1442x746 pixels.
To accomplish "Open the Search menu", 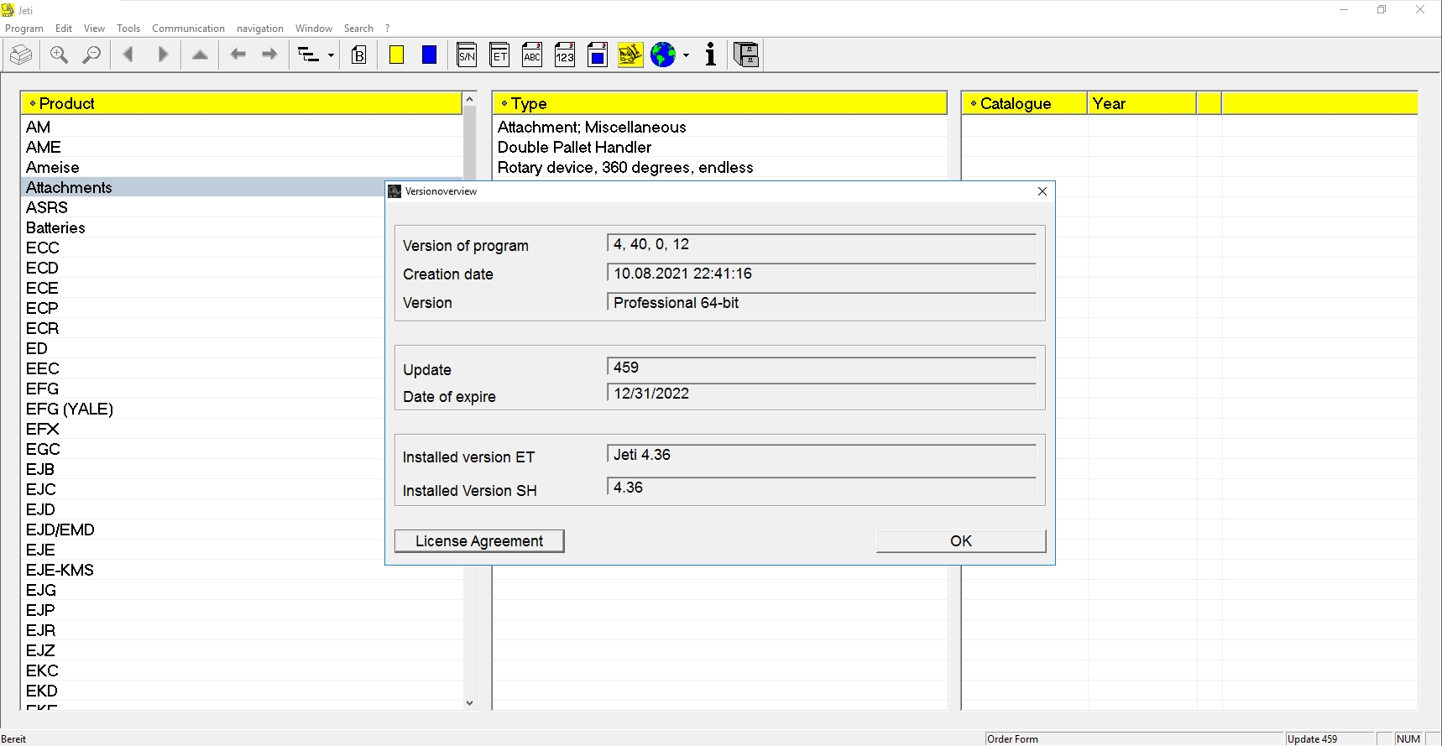I will tap(358, 29).
